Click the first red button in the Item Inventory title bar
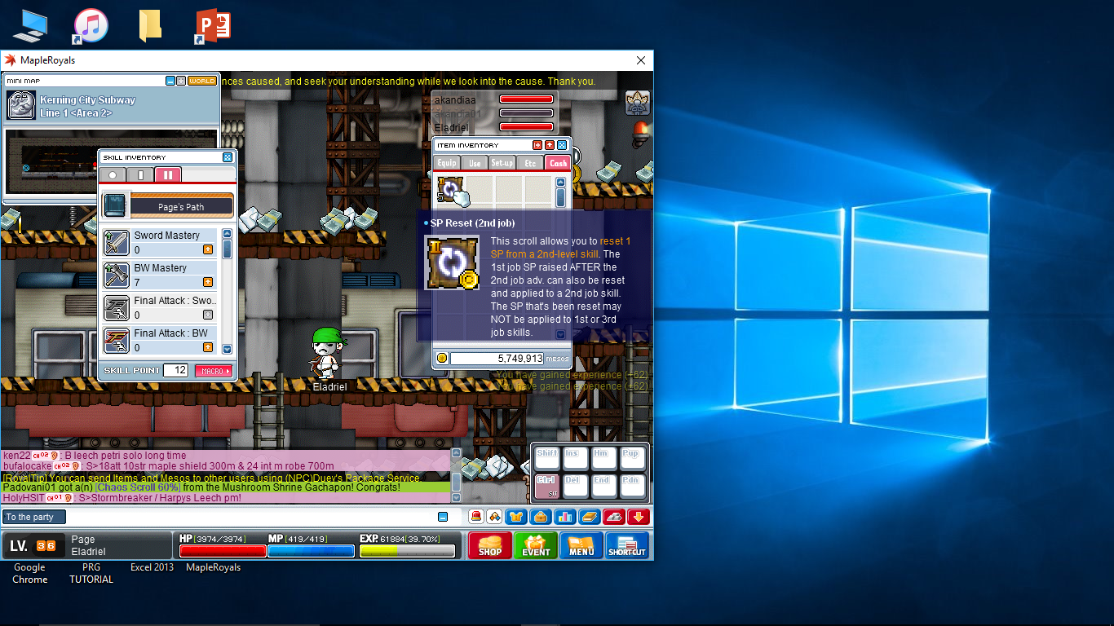 tap(537, 145)
